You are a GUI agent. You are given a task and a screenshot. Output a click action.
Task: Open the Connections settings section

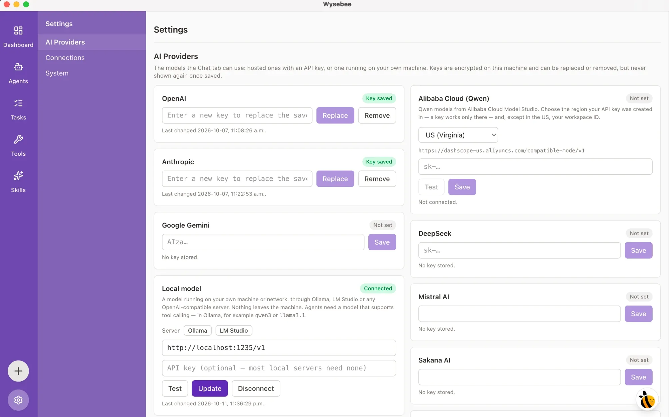pyautogui.click(x=92, y=58)
